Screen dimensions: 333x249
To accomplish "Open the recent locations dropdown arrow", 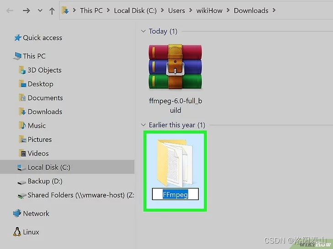I will click(x=40, y=10).
